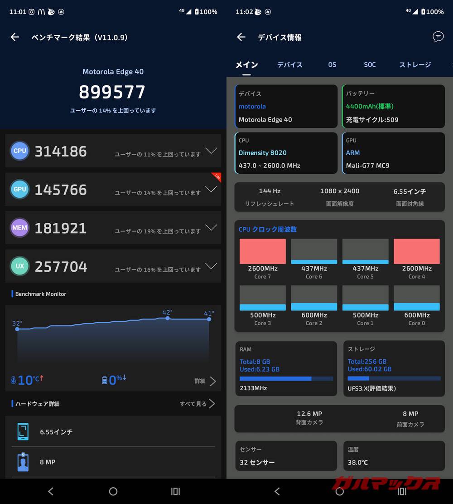The height and width of the screenshot is (504, 453).
Task: Tap back arrow on device info screen
Action: (241, 37)
